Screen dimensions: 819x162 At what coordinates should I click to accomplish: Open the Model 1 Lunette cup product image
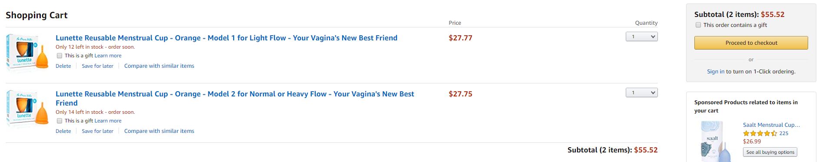pyautogui.click(x=28, y=53)
